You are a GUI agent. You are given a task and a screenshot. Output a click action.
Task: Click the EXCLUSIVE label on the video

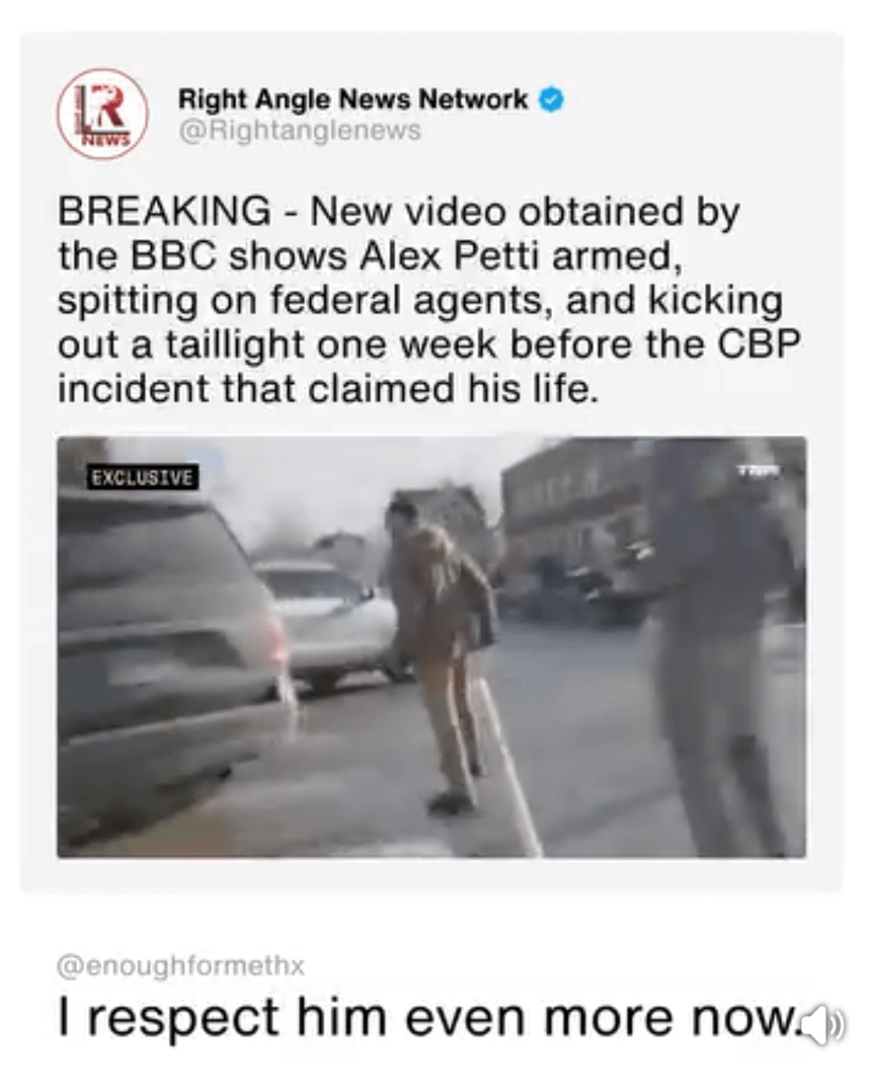tap(143, 478)
